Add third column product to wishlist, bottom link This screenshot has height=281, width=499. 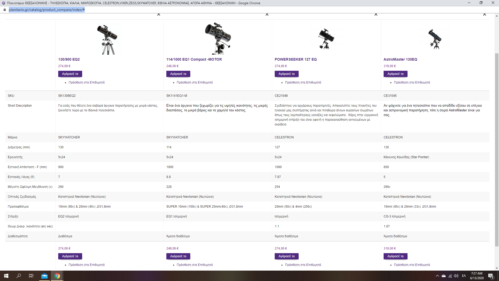[x=303, y=265]
